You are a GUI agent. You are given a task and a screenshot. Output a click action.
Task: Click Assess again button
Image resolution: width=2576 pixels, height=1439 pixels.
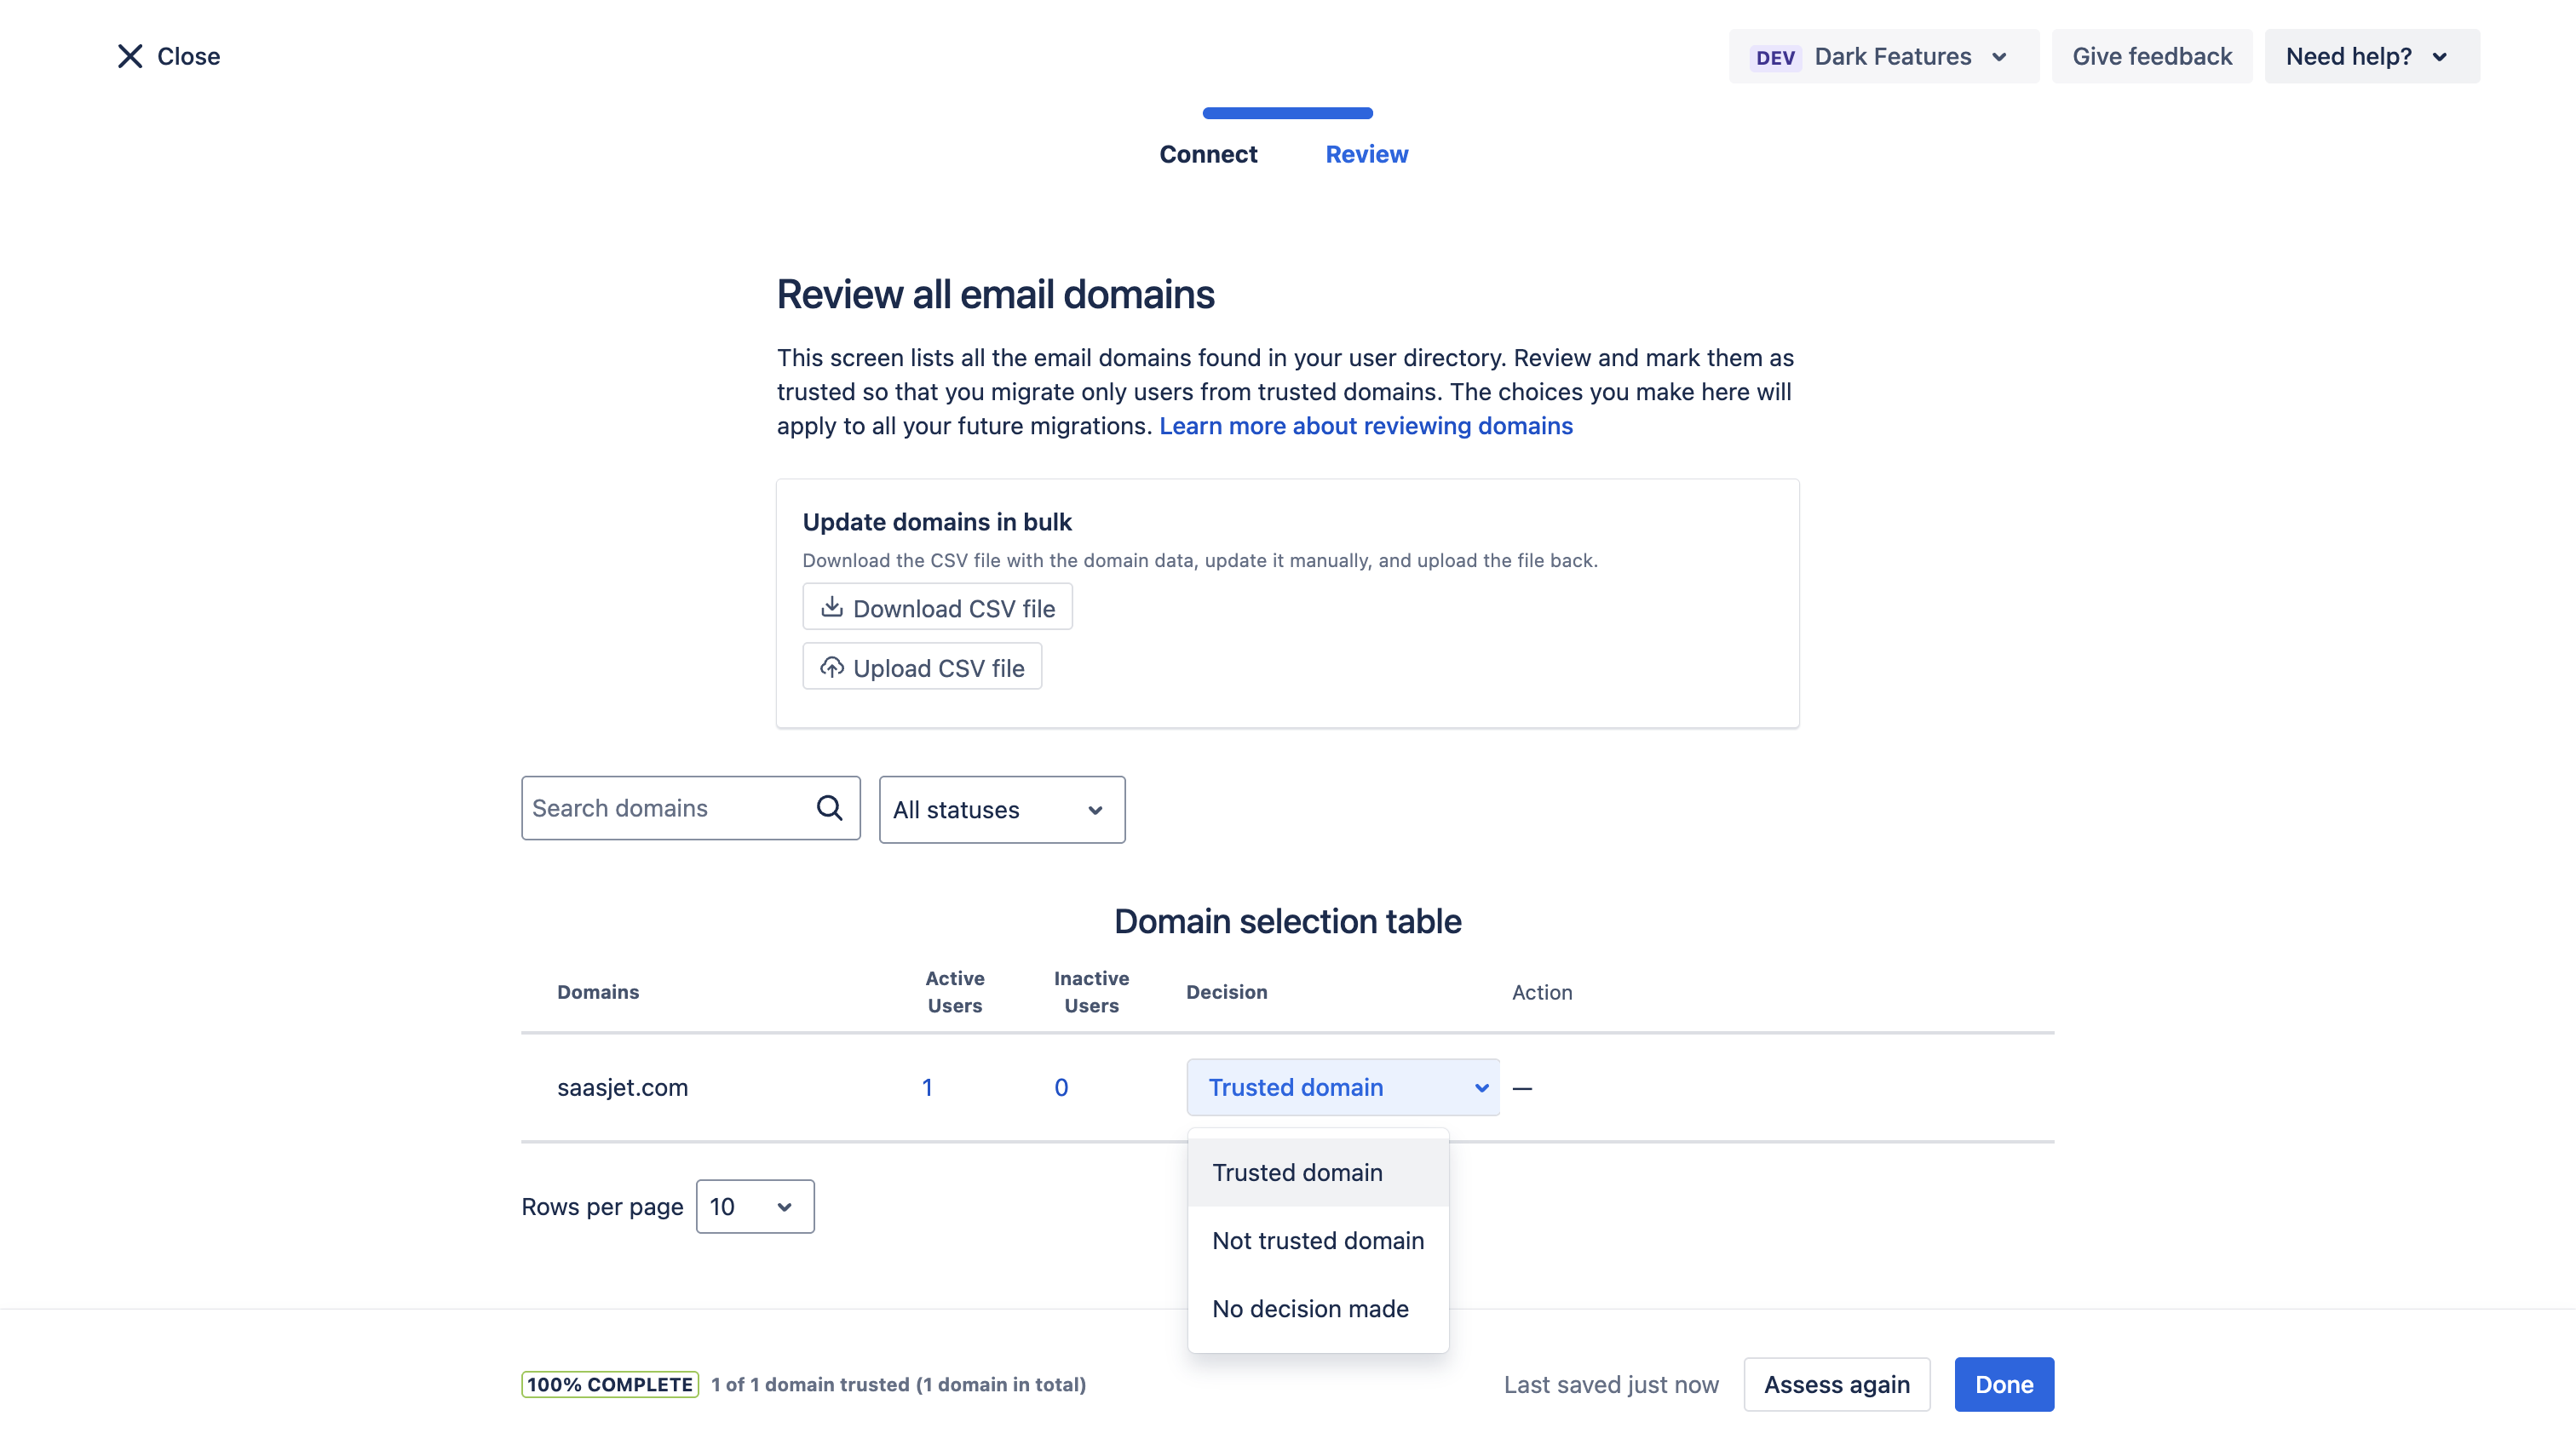(x=1836, y=1384)
